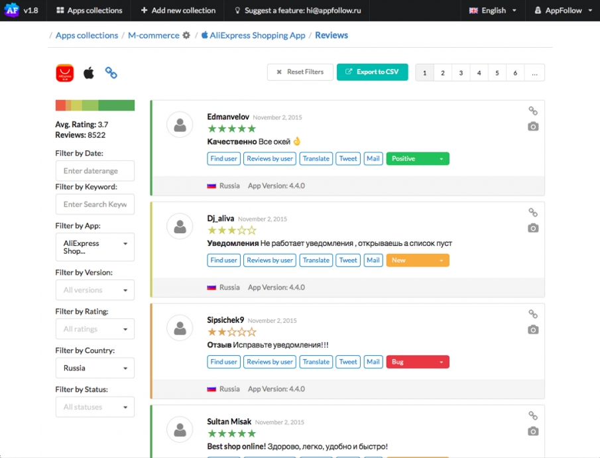Click Export to CSV button
The image size is (600, 458).
pyautogui.click(x=372, y=72)
